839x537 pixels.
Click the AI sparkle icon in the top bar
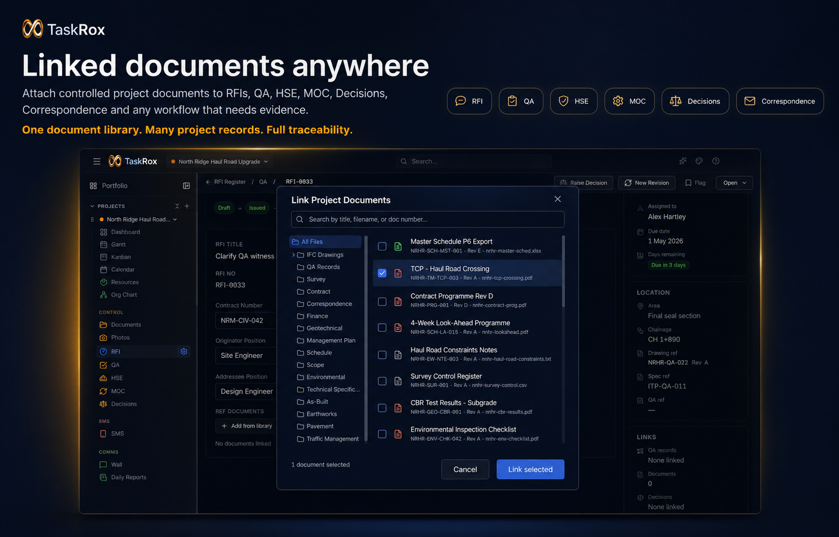click(x=683, y=161)
